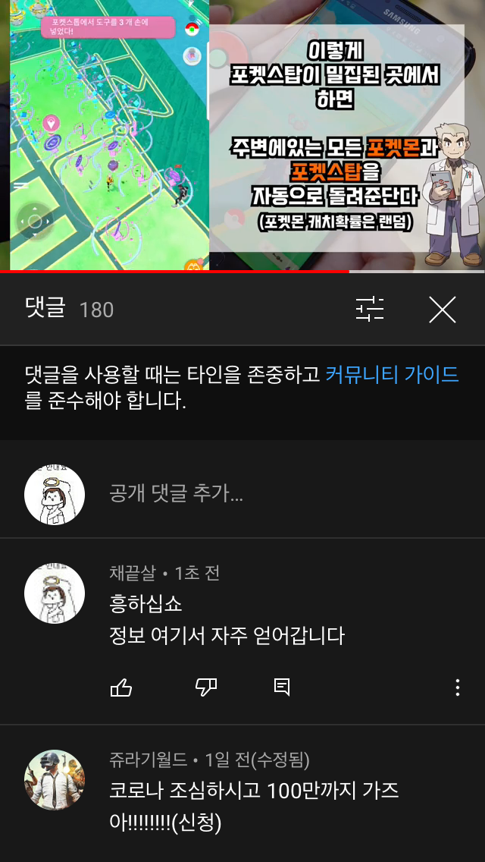Dislike the comment by 채끝살
Screen dimensions: 485x862
(x=206, y=687)
